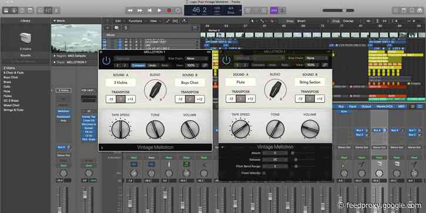The height and width of the screenshot is (213, 426).
Task: Click the Tape Speed knob in MELLOTRON 1
Action: point(120,129)
